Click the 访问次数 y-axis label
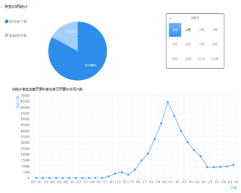 click(x=18, y=102)
